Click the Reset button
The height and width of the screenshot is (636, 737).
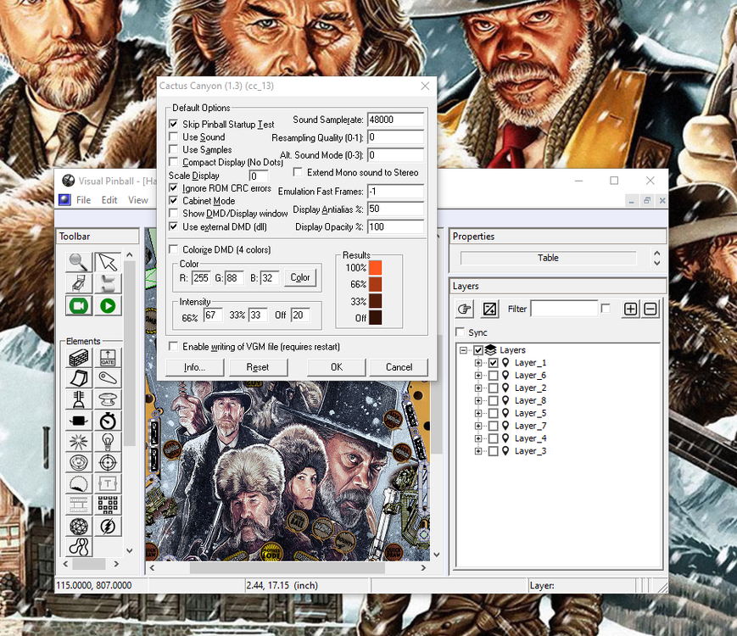point(258,367)
